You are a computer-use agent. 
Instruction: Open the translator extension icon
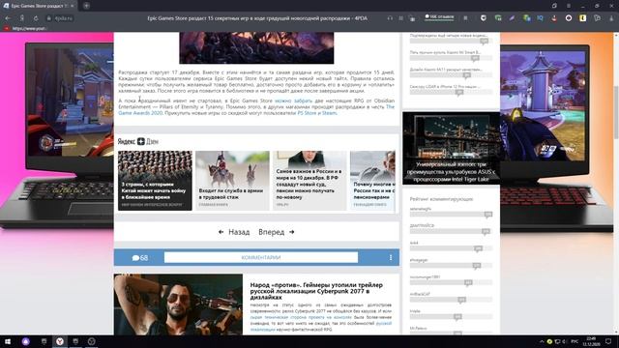click(526, 18)
